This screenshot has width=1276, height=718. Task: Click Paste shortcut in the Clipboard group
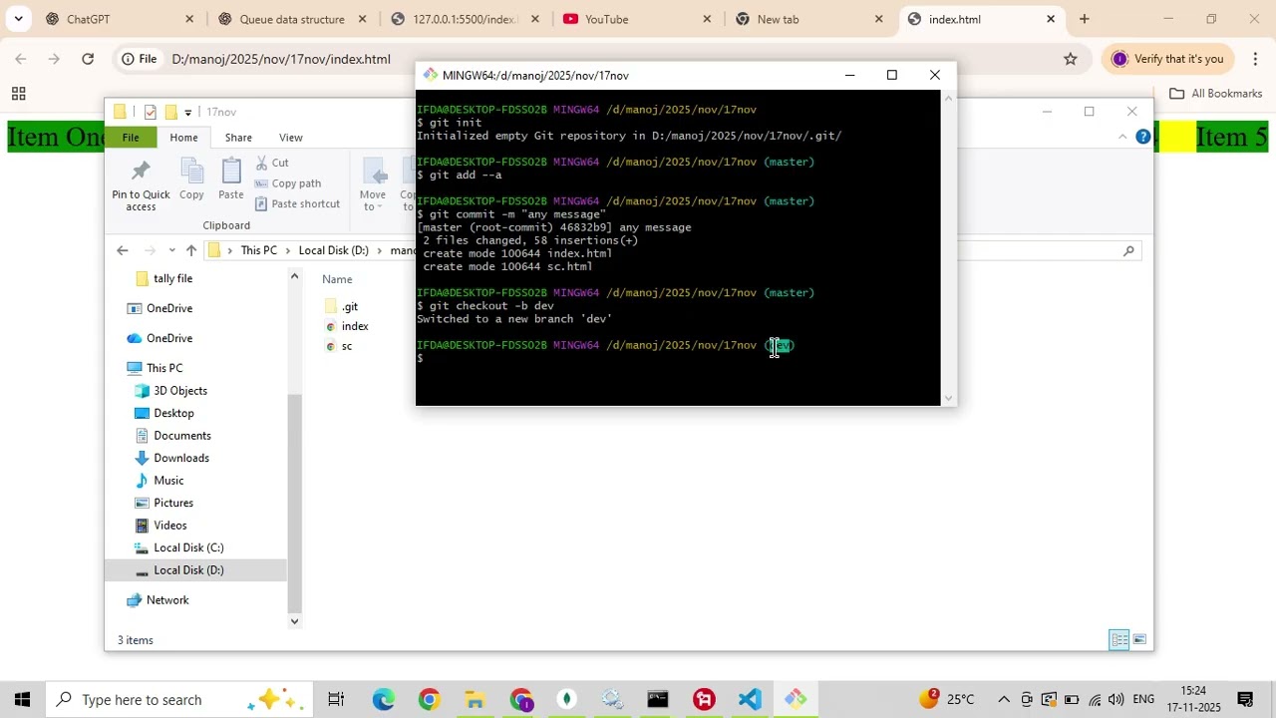coord(297,203)
